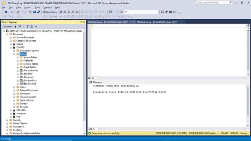Select the Messages results tab
This screenshot has width=251, height=141.
coord(96,82)
